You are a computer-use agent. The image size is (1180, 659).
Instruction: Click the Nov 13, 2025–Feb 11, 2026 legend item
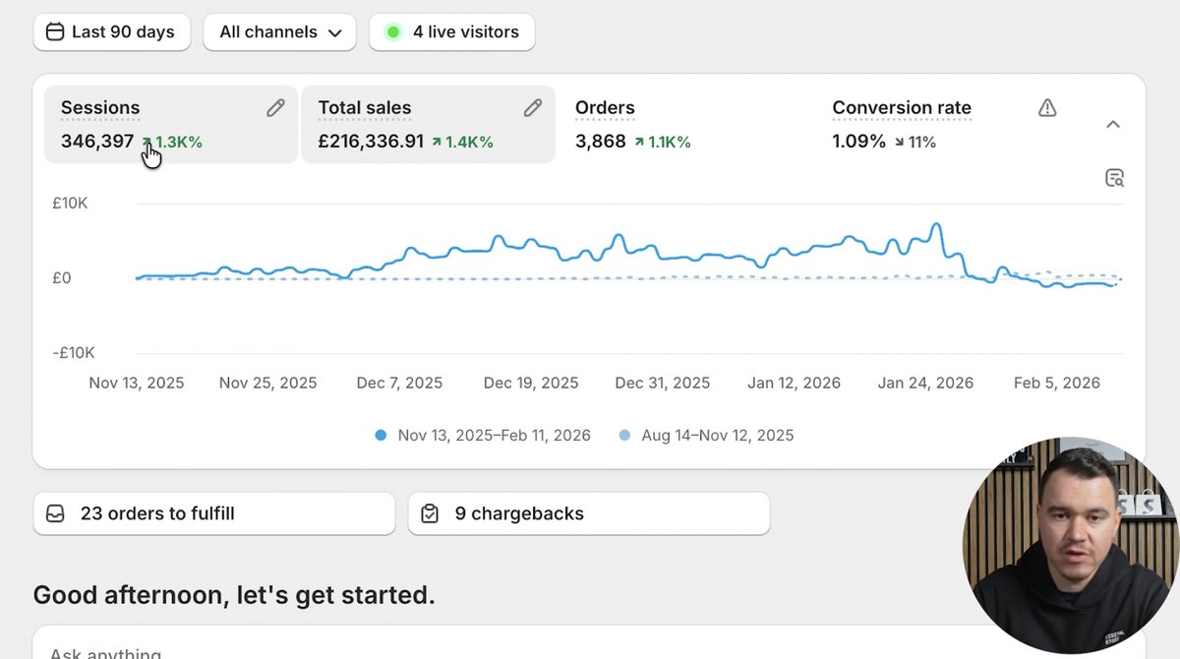(483, 435)
